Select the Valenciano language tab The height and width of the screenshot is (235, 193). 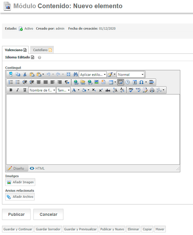[x=15, y=50]
